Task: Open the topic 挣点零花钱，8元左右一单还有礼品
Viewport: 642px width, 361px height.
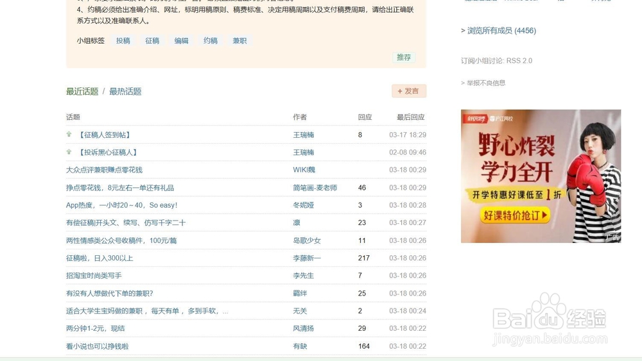Action: 120,188
